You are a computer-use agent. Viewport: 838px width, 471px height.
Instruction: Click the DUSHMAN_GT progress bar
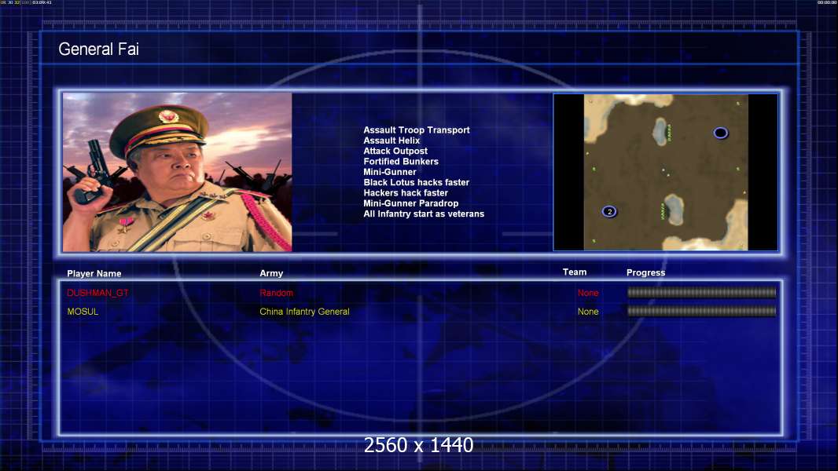click(x=702, y=292)
